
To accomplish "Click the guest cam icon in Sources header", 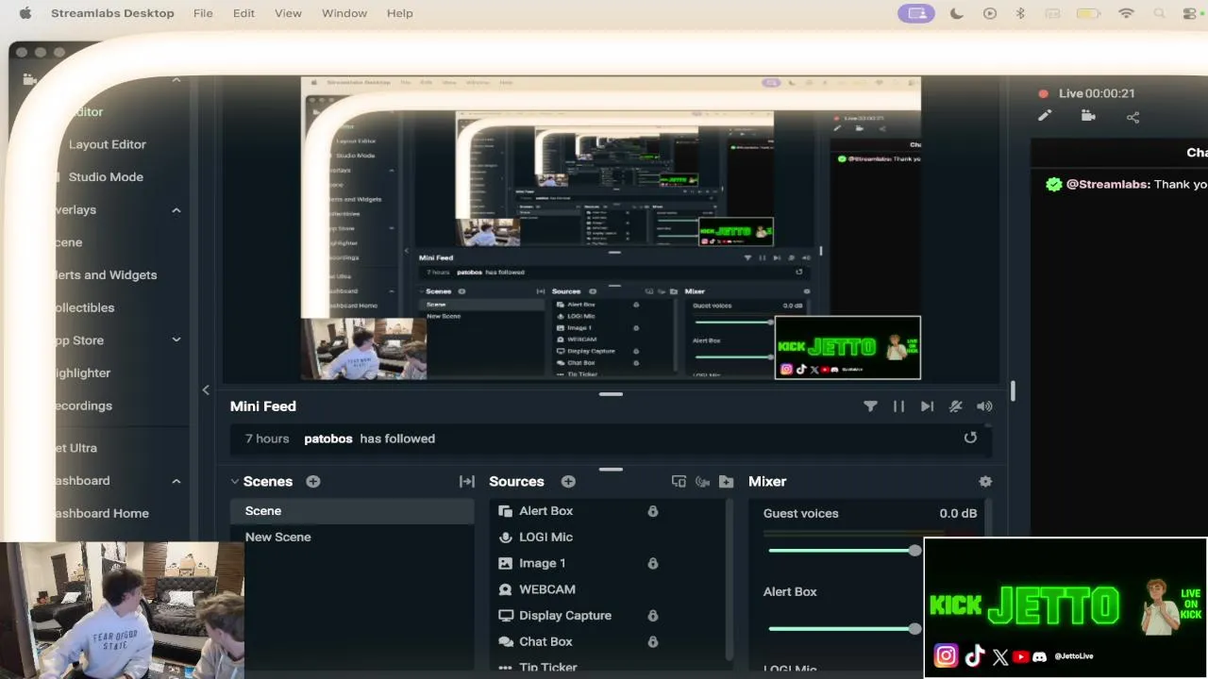I will click(702, 481).
